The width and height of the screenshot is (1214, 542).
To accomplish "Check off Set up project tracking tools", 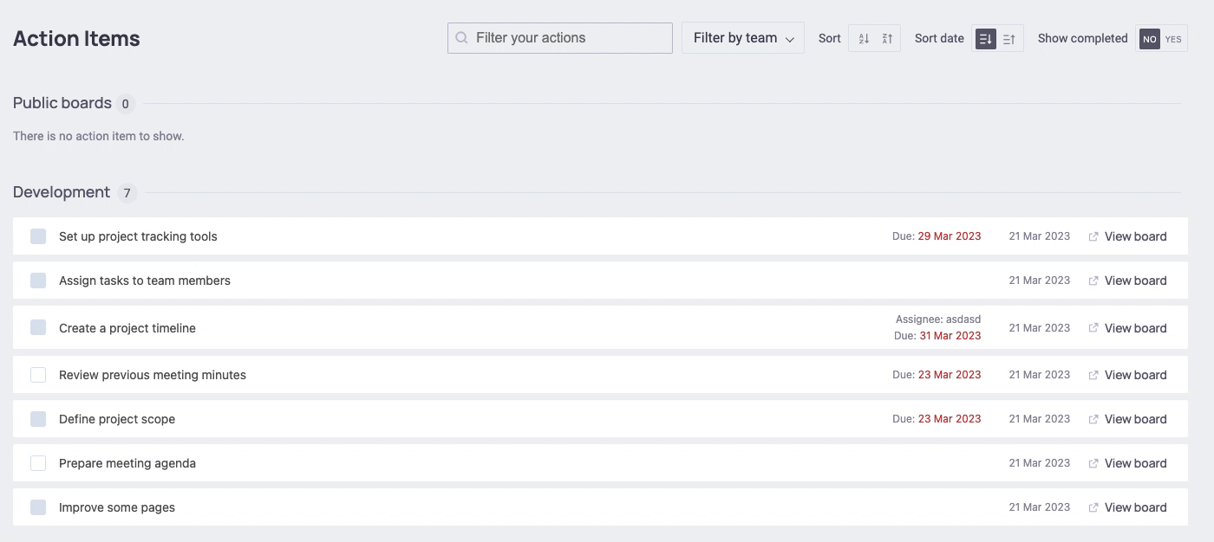I will coord(38,236).
